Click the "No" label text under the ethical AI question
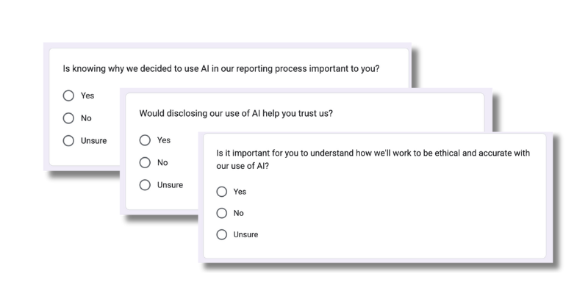The image size is (588, 307). pyautogui.click(x=238, y=213)
